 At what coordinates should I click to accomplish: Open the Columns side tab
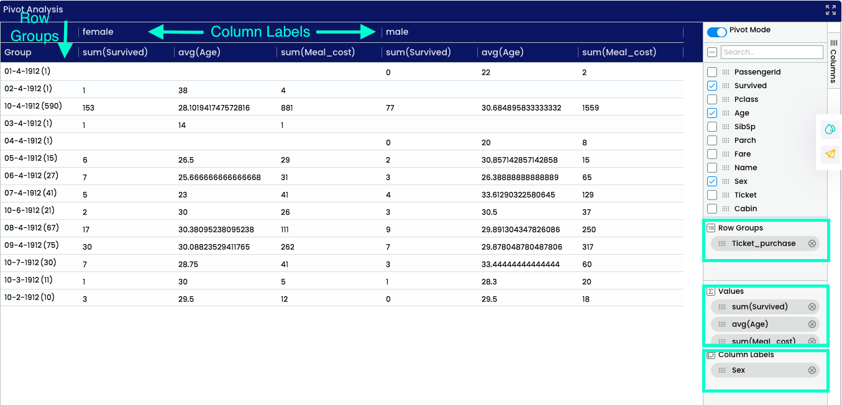click(x=834, y=61)
